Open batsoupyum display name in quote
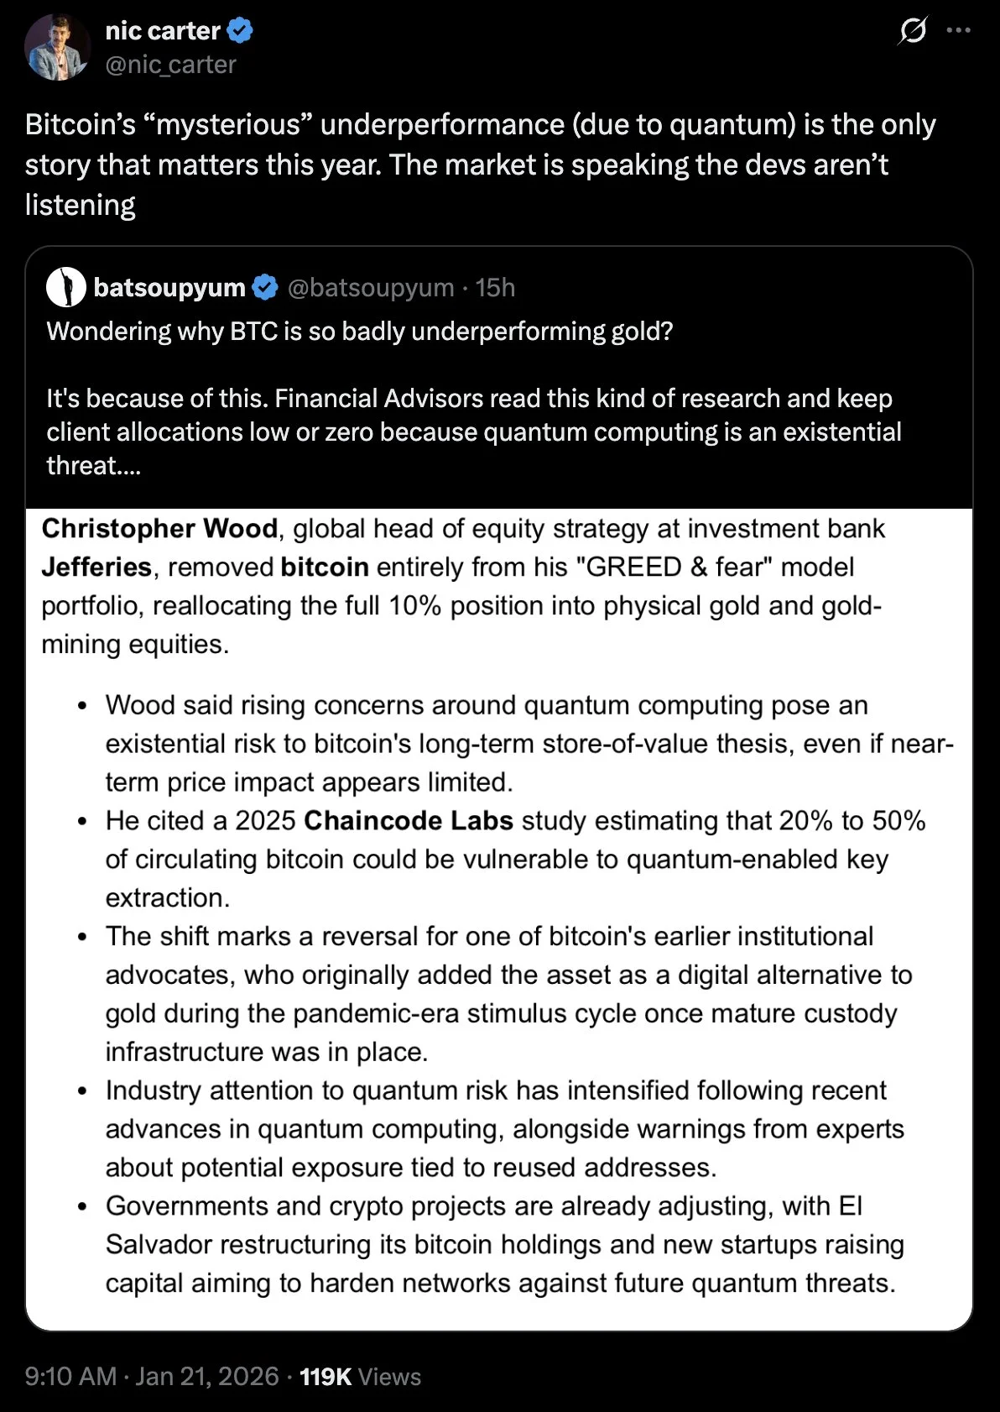 pyautogui.click(x=169, y=287)
